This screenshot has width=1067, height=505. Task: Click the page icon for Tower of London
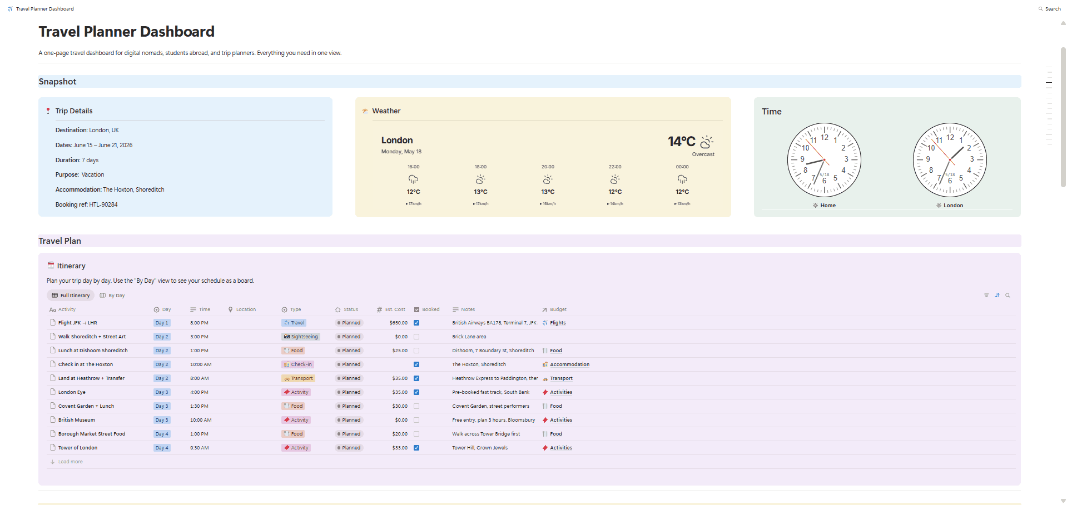tap(53, 448)
